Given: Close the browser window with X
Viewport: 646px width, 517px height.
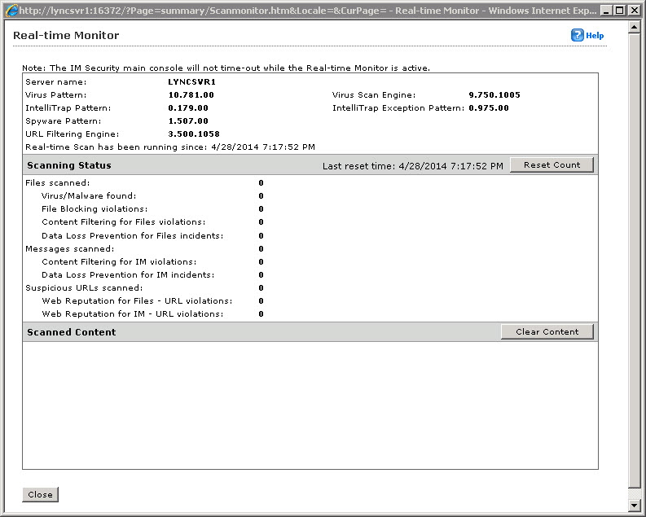Looking at the screenshot, I should pyautogui.click(x=635, y=11).
